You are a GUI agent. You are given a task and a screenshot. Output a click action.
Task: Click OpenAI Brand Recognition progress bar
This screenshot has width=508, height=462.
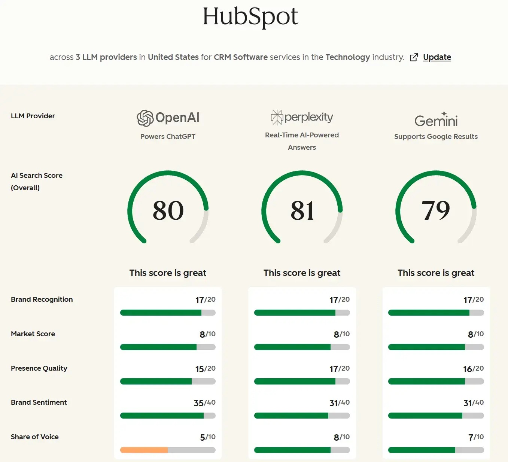168,313
